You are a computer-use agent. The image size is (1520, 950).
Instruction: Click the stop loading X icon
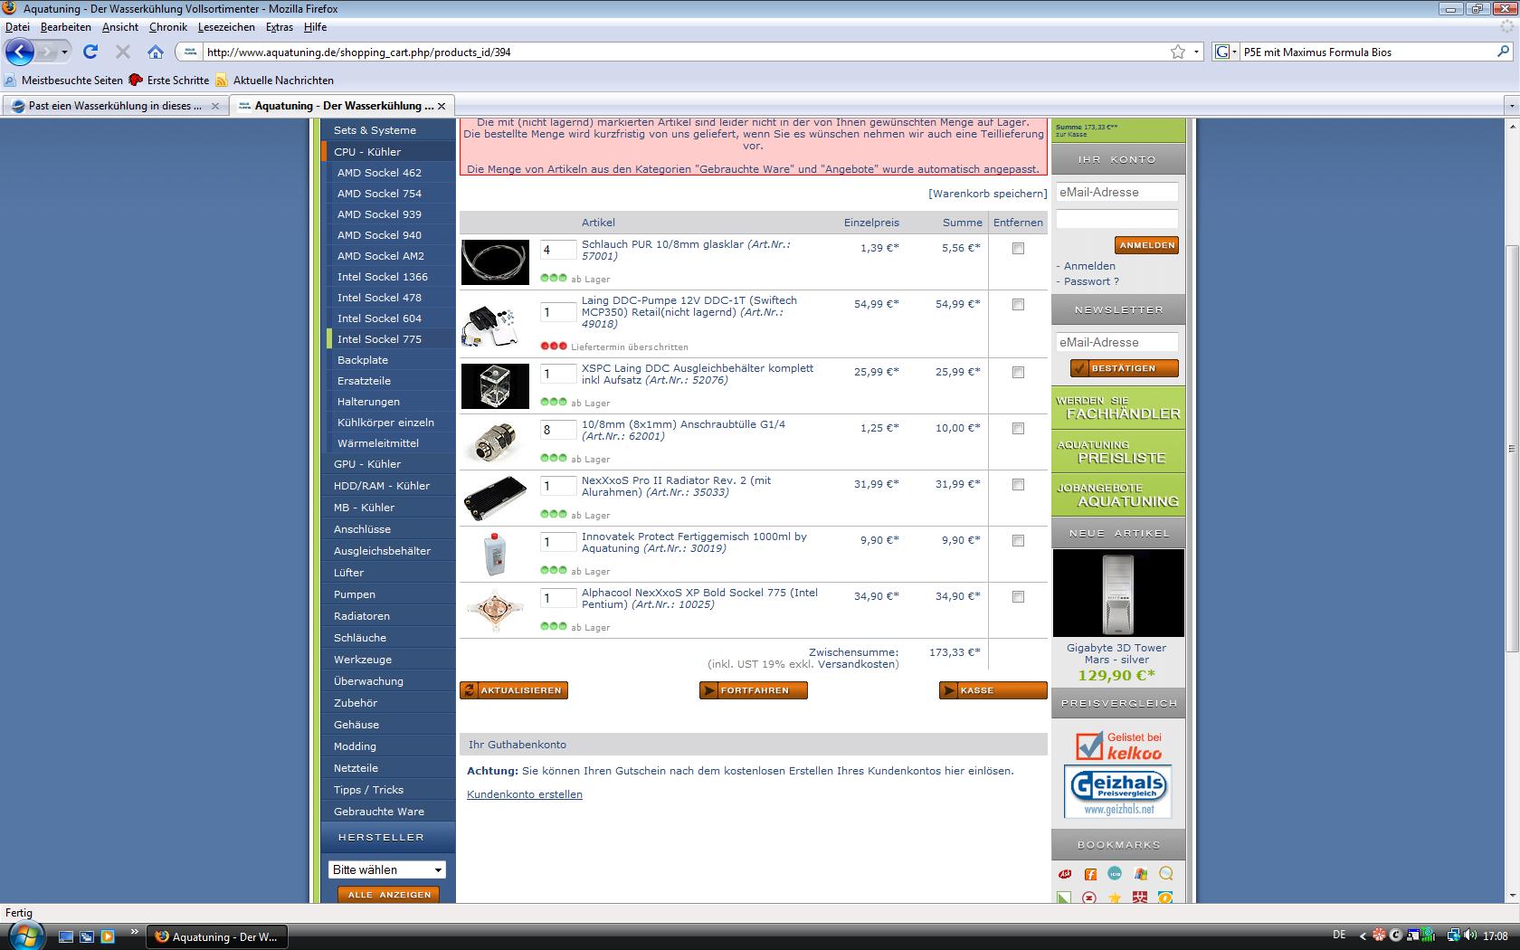click(x=123, y=52)
